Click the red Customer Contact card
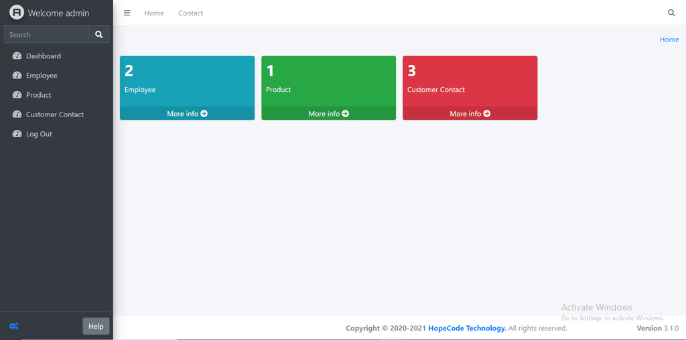This screenshot has width=686, height=340. pos(470,88)
